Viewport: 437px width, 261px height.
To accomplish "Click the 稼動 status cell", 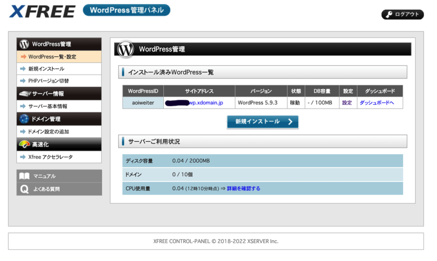I will (296, 103).
